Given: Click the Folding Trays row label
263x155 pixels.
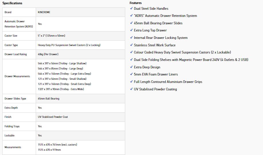Looking at the screenshot, I should point(12,126).
